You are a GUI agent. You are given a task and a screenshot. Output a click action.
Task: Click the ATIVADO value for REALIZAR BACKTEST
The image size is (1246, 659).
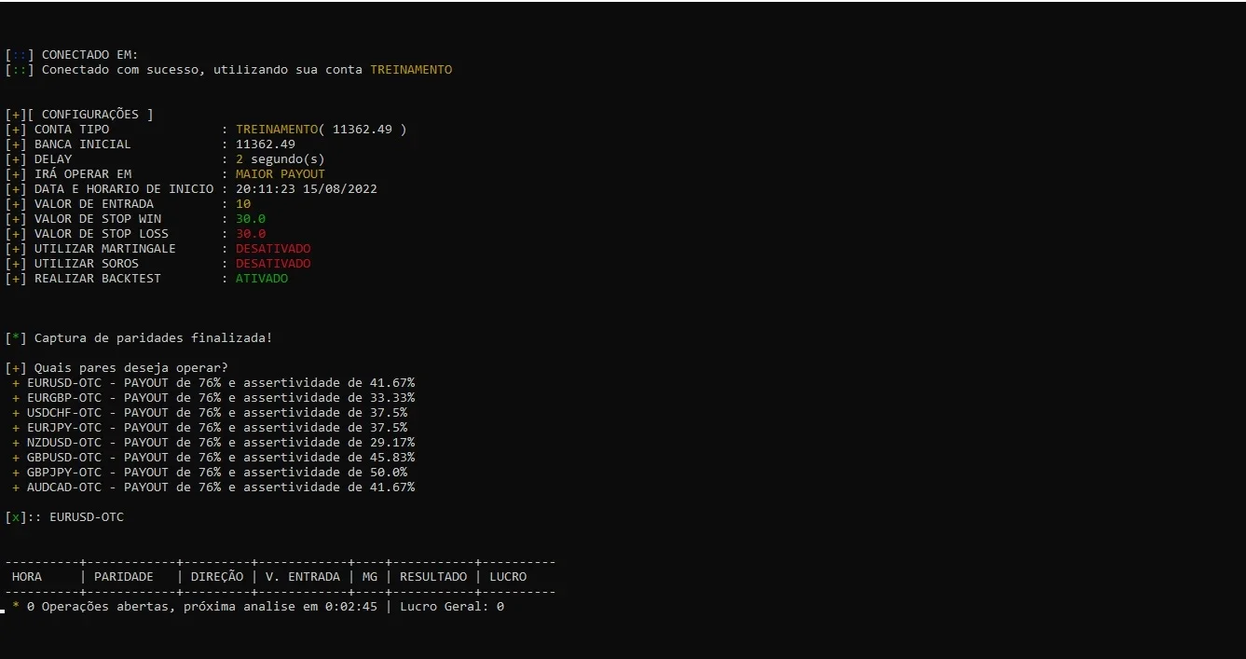[262, 279]
